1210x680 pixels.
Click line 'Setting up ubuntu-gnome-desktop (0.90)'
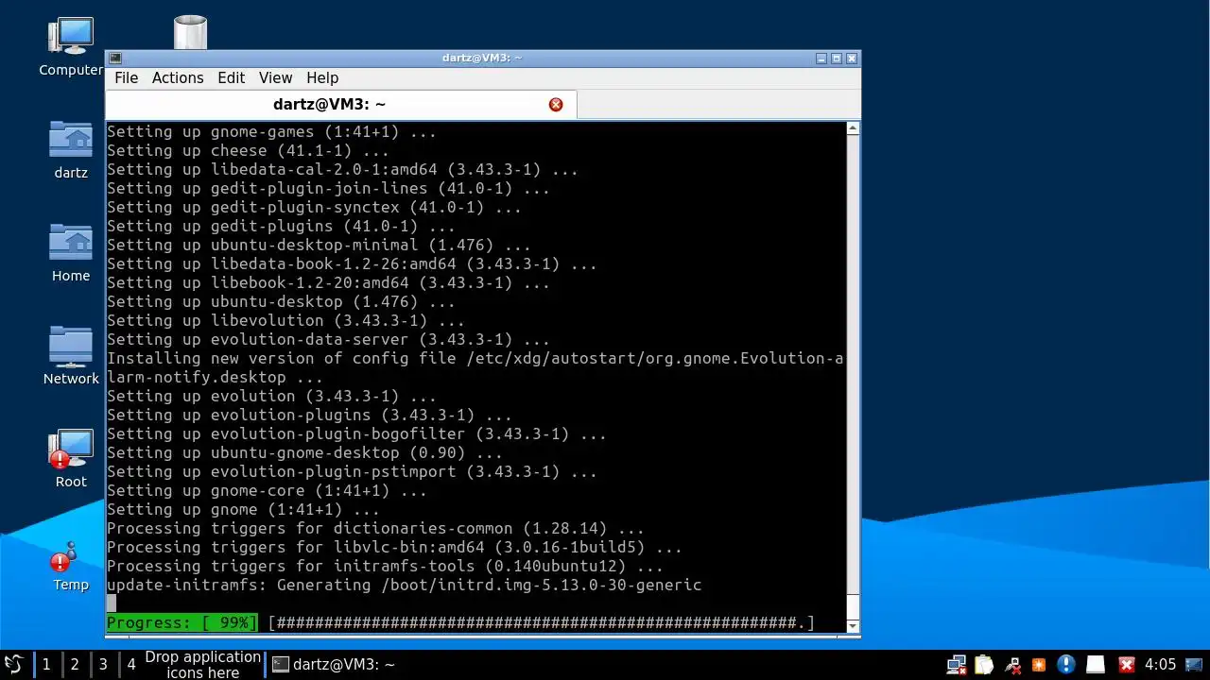coord(304,452)
